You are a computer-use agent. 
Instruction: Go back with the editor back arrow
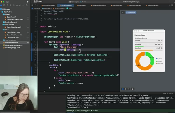click(35, 5)
